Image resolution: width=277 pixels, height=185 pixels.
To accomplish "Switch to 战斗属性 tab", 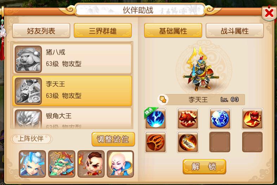I will pos(235,31).
